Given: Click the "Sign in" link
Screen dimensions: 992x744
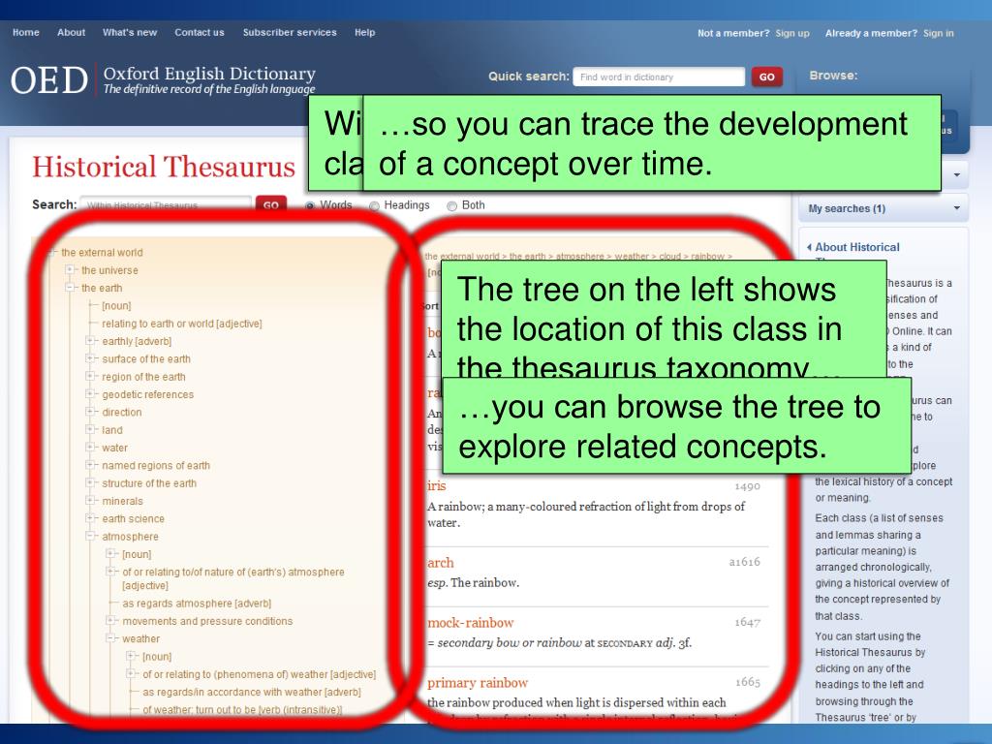Looking at the screenshot, I should click(938, 32).
